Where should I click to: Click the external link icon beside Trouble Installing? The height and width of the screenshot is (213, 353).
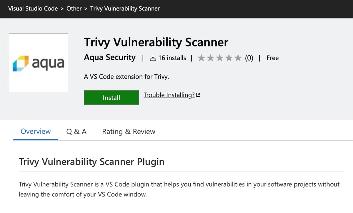click(198, 95)
